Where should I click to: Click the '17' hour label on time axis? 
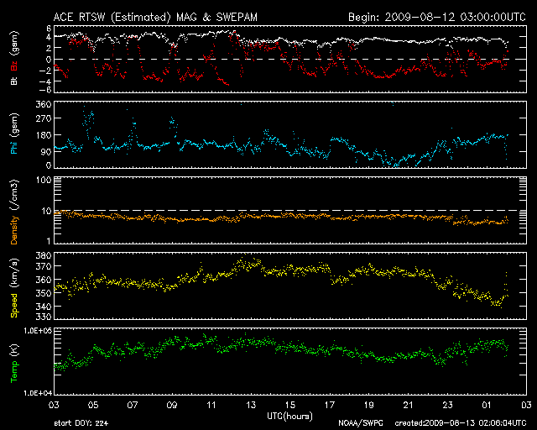coord(330,405)
